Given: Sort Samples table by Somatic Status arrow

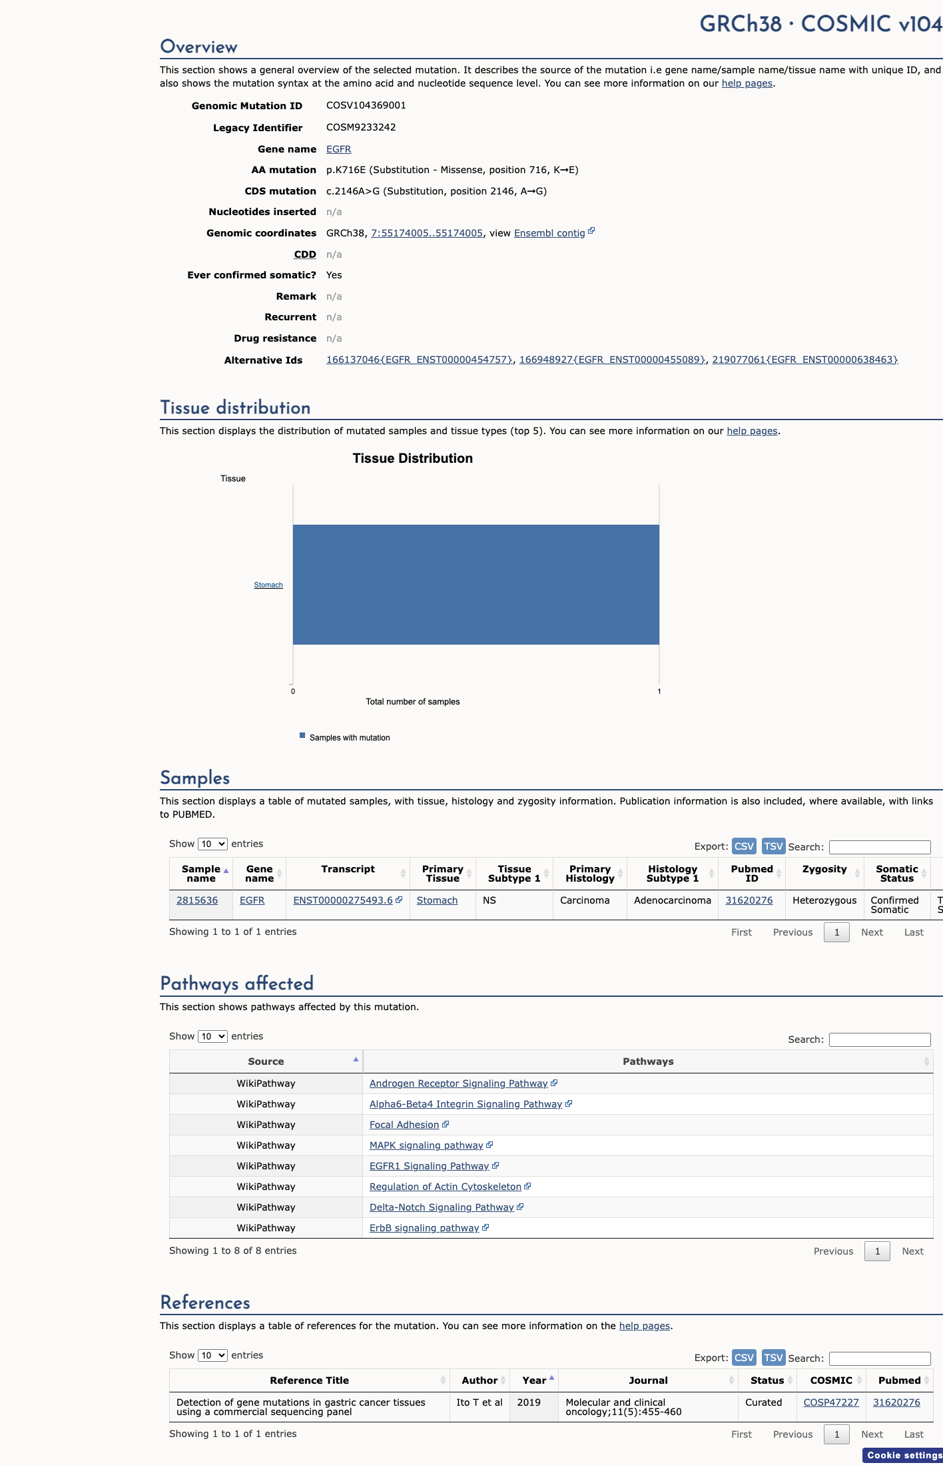Looking at the screenshot, I should pos(924,874).
